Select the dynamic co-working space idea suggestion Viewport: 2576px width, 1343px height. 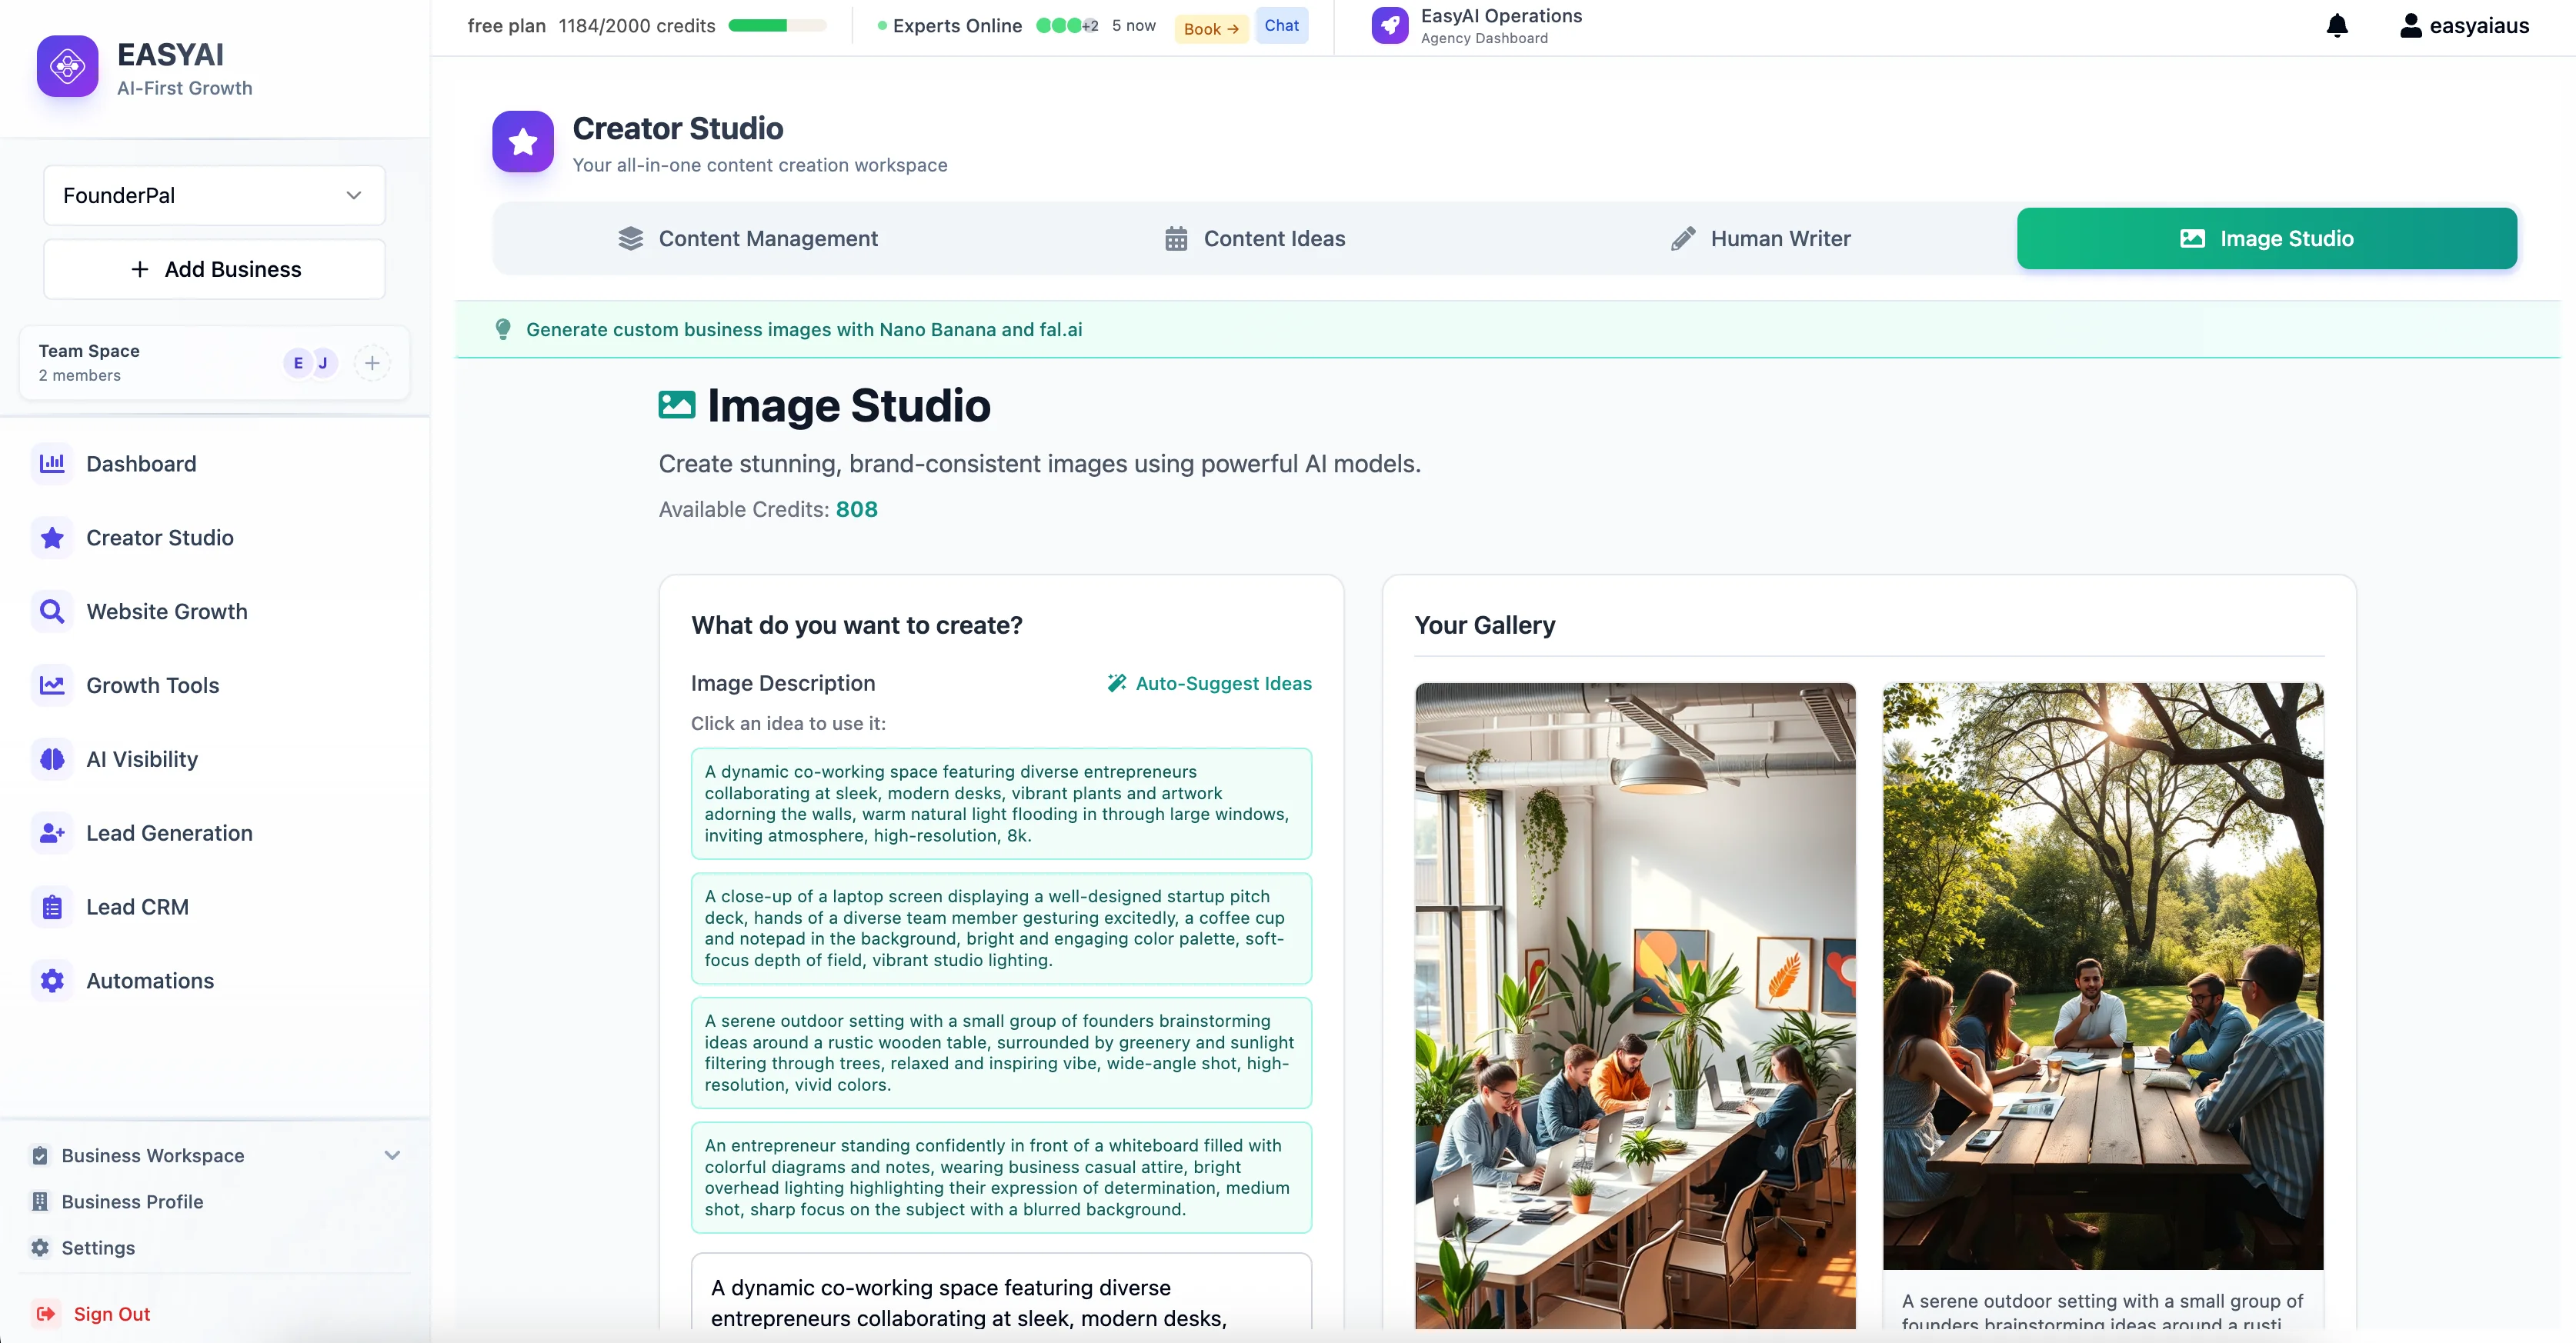coord(1000,803)
